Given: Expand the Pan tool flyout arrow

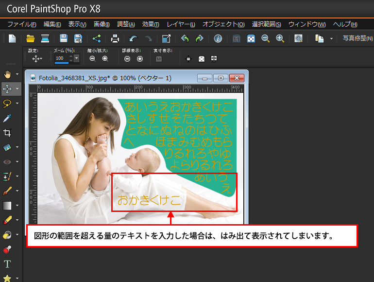Looking at the screenshot, I should tap(17, 74).
